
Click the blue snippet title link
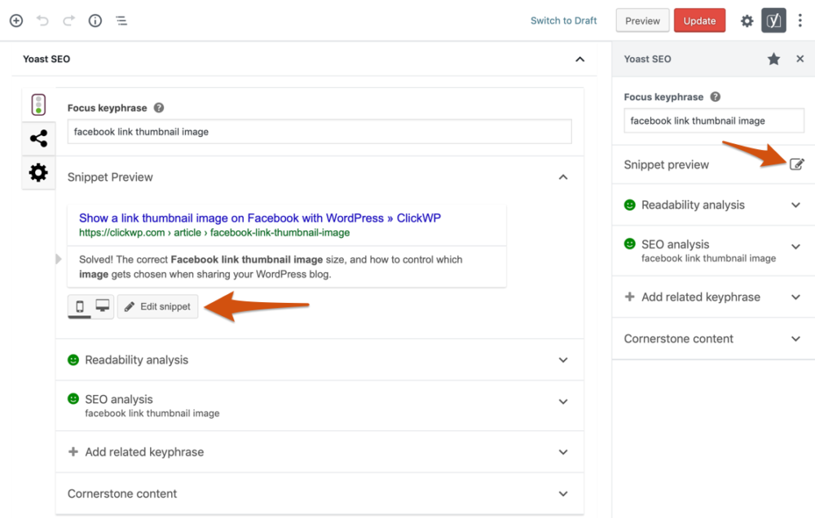(260, 217)
